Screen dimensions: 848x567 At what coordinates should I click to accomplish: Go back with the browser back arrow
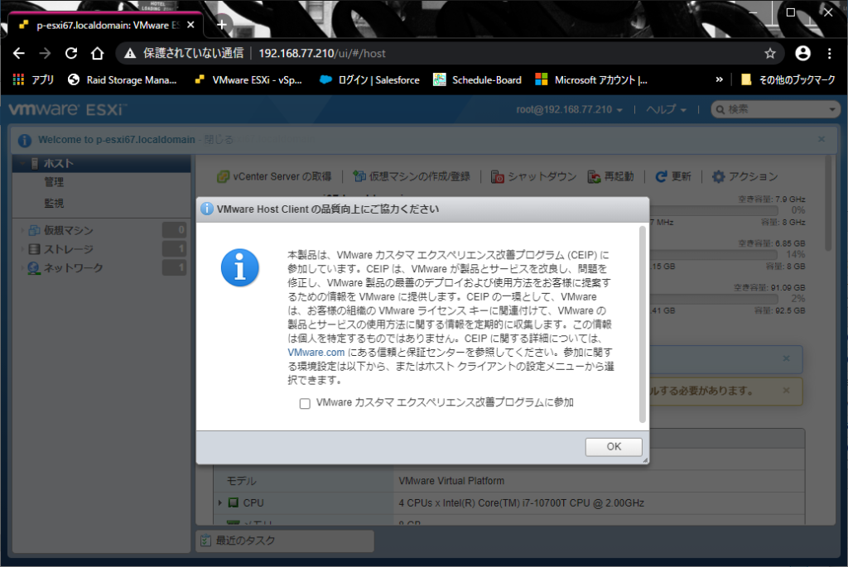coord(19,53)
